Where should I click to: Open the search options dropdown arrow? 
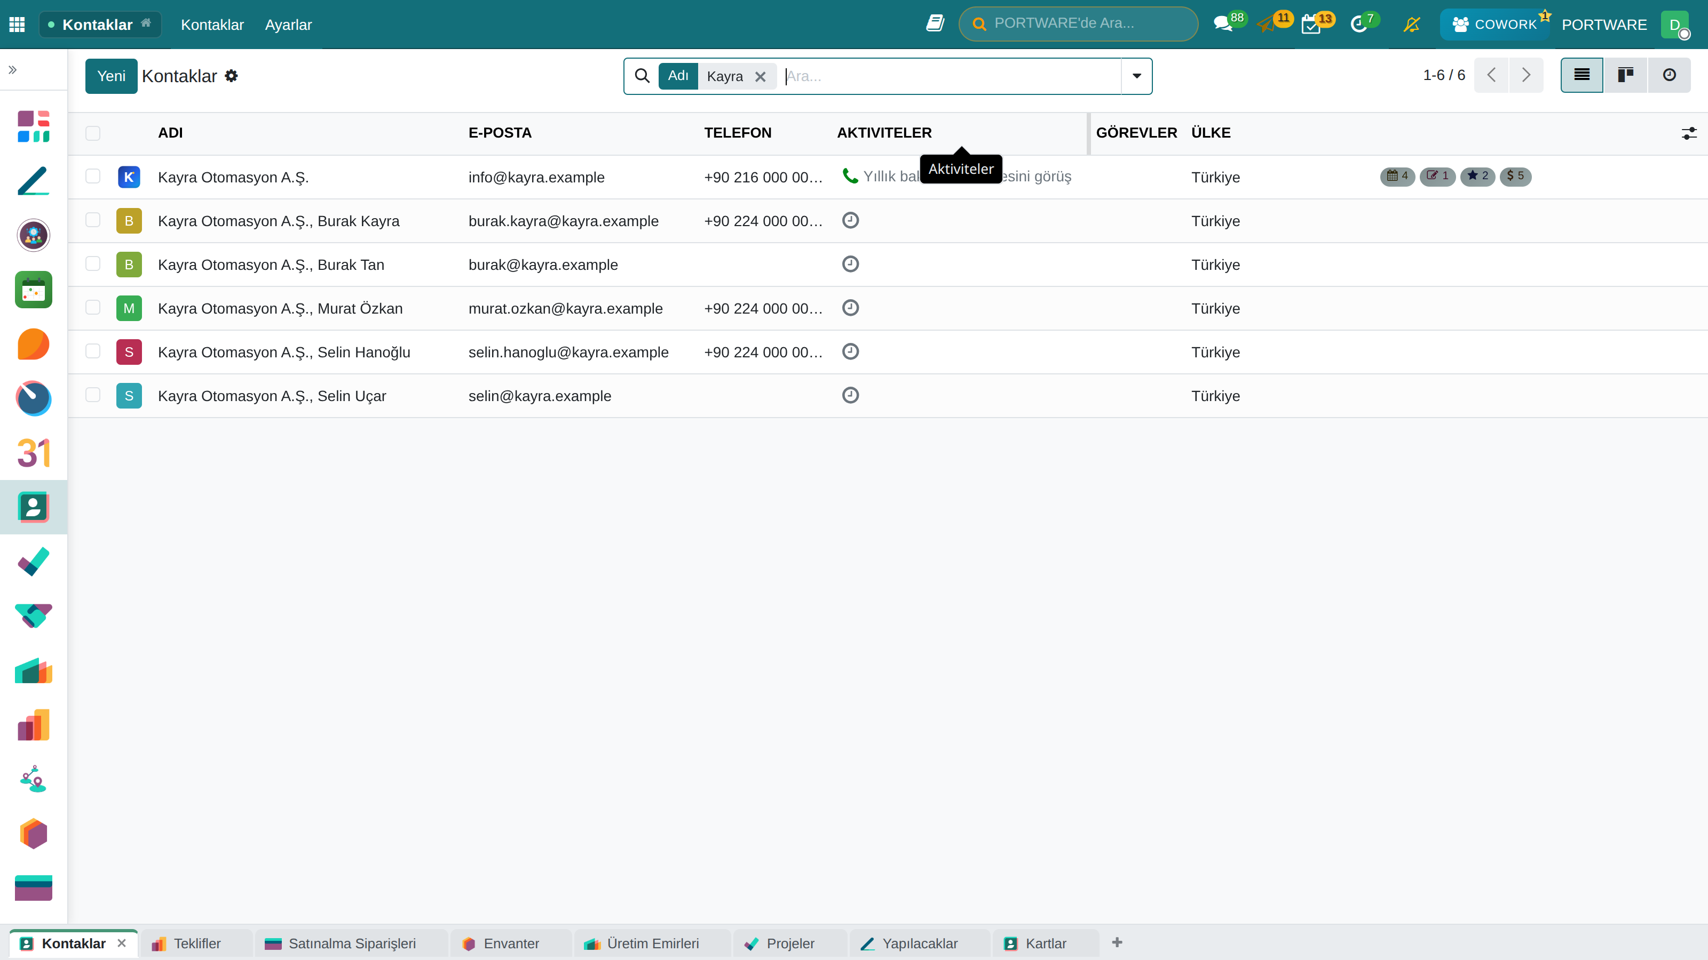[1136, 76]
